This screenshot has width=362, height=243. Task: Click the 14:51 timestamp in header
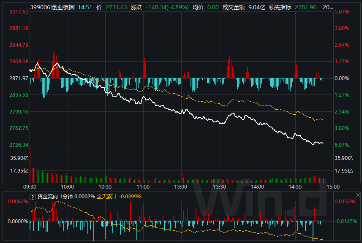[x=86, y=7]
